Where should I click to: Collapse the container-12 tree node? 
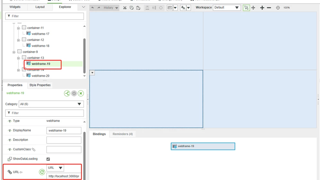18,40
